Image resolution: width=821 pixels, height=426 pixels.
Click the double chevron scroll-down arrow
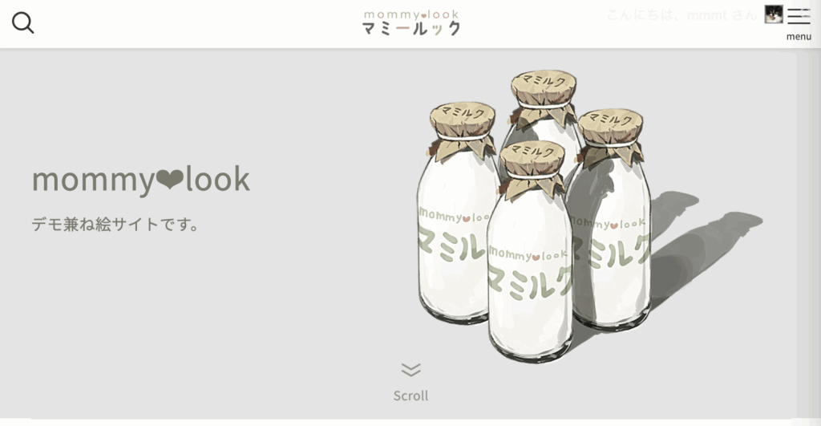tap(411, 369)
